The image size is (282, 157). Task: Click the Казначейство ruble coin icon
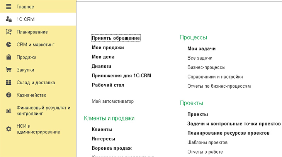8,95
